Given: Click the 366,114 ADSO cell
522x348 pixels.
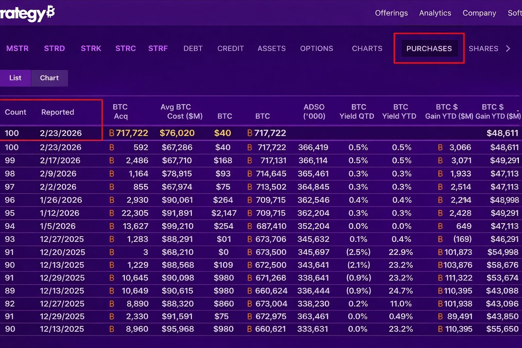Looking at the screenshot, I should [313, 160].
